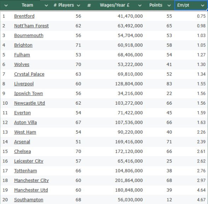This screenshot has width=208, height=204.
Task: Click the Tottenham link
Action: (25, 171)
